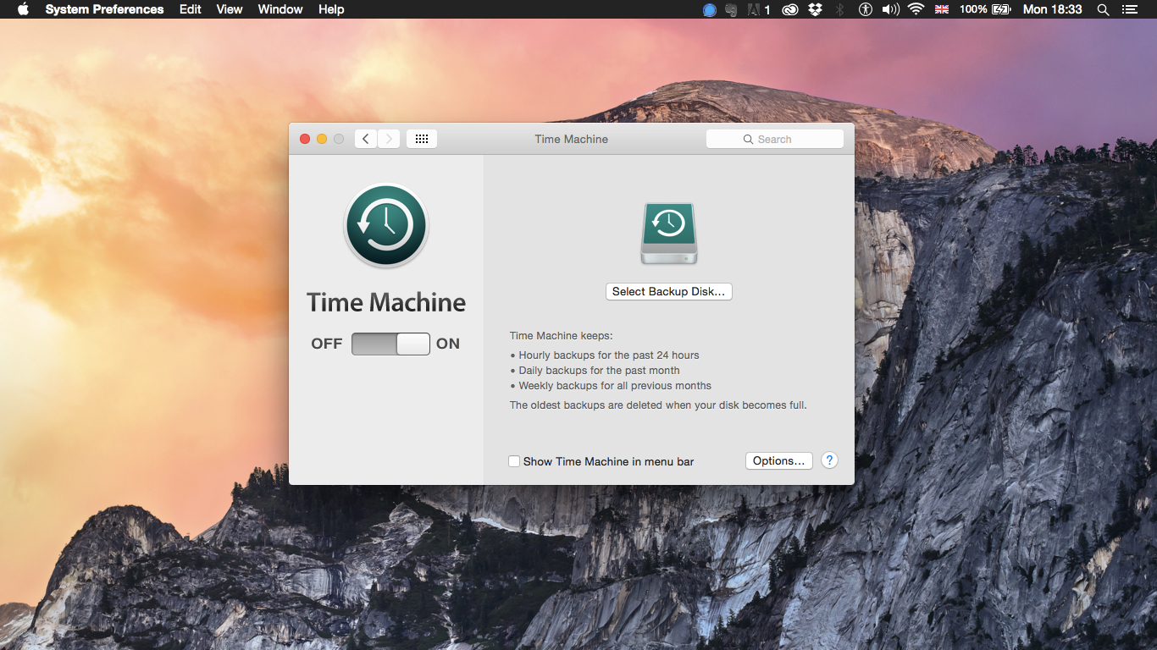Click 'Weekly backups for all previous months' text
Screen dimensions: 1157x650
pyautogui.click(x=615, y=386)
